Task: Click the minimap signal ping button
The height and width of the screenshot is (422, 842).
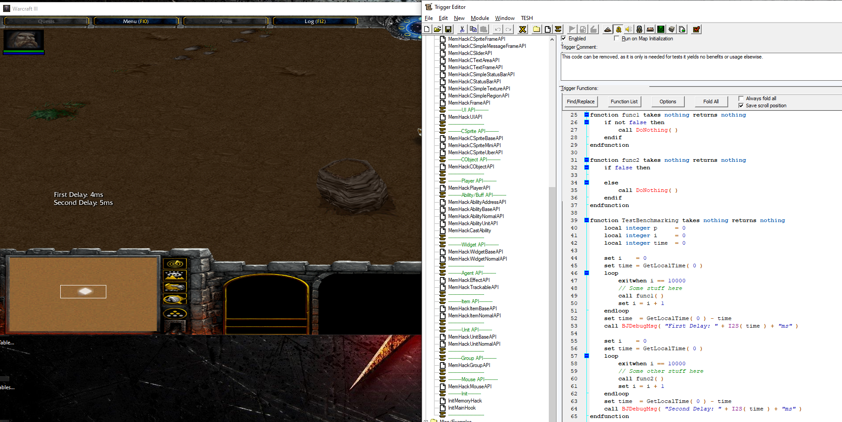Action: [175, 264]
